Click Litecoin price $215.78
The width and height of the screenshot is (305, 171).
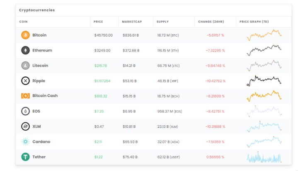click(101, 66)
